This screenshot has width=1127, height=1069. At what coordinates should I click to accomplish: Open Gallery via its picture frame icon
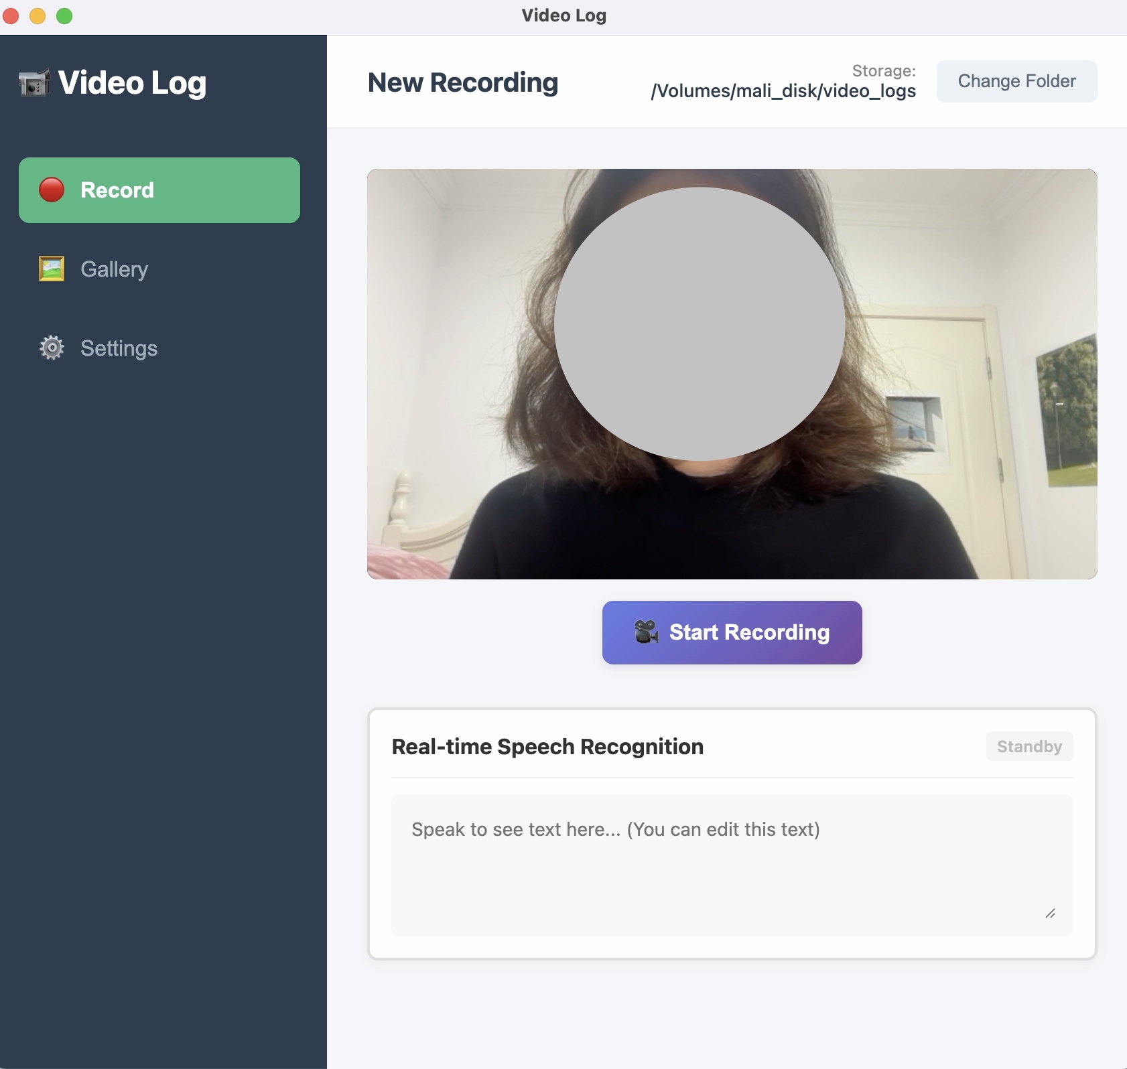[x=51, y=268]
